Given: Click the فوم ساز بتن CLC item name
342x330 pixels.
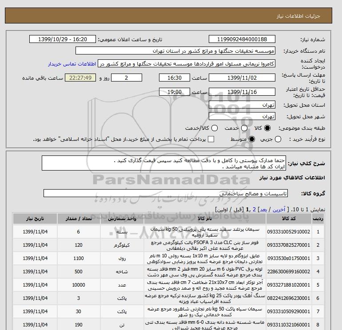Looking at the screenshot, I should [x=205, y=245].
